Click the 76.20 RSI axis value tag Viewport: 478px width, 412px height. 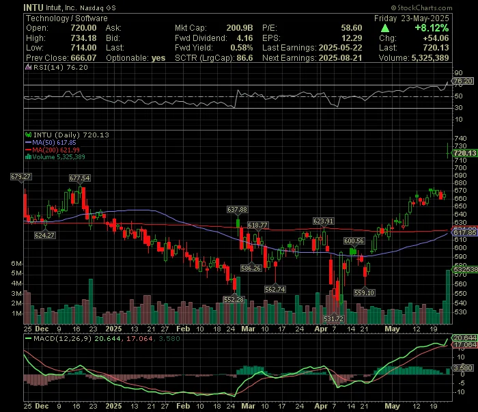(463, 81)
